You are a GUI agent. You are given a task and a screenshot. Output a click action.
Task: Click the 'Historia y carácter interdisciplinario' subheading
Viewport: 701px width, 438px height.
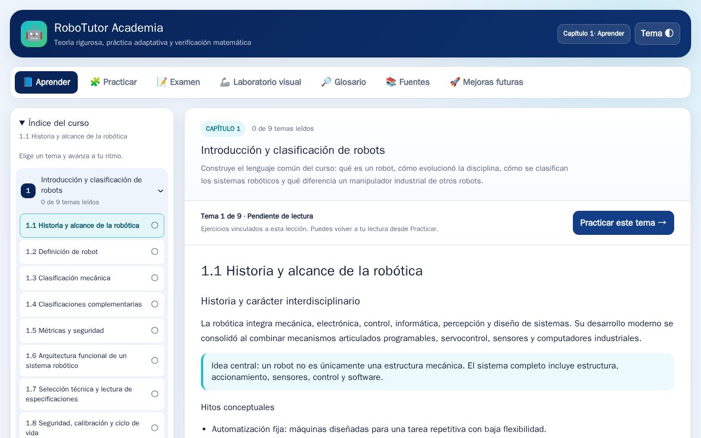pos(280,301)
